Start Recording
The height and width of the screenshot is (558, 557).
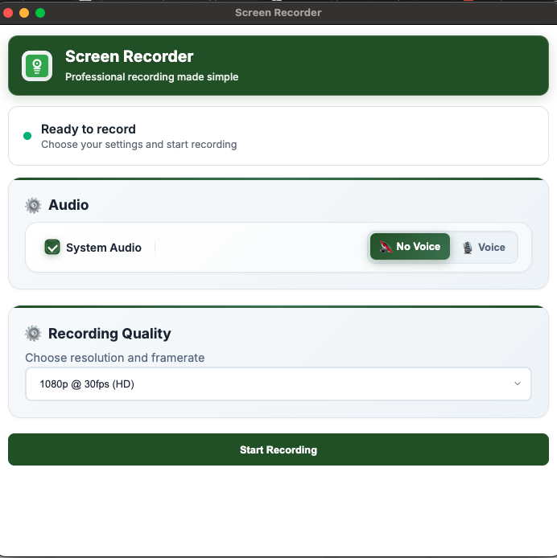click(278, 449)
